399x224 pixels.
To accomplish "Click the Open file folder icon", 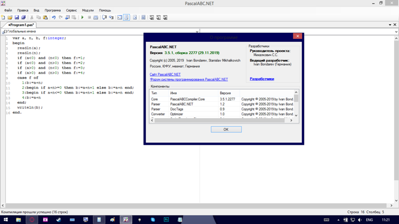I will tap(10, 17).
